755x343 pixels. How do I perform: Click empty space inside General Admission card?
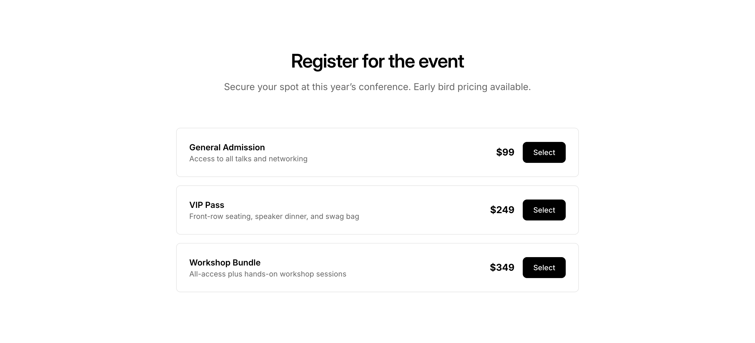(x=396, y=152)
